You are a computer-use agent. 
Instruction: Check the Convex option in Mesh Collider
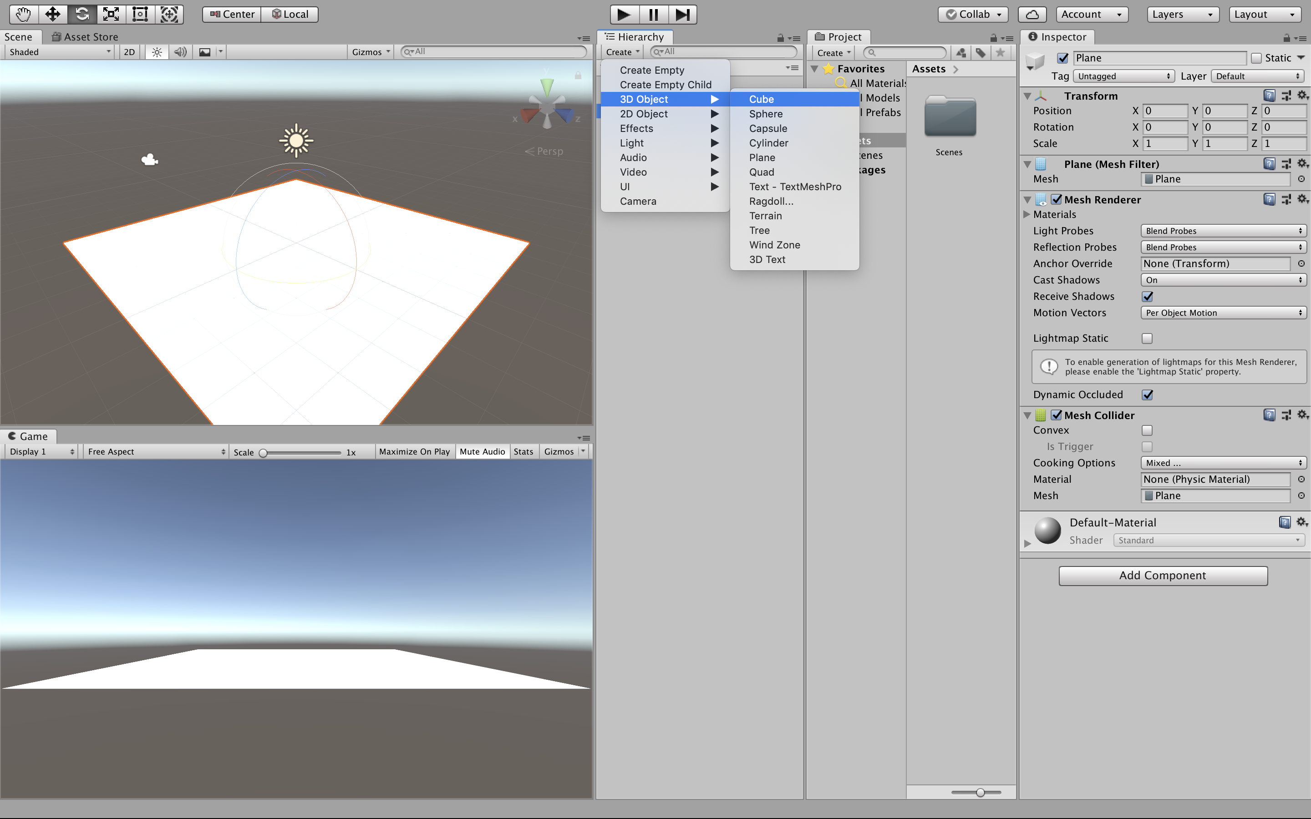1147,430
